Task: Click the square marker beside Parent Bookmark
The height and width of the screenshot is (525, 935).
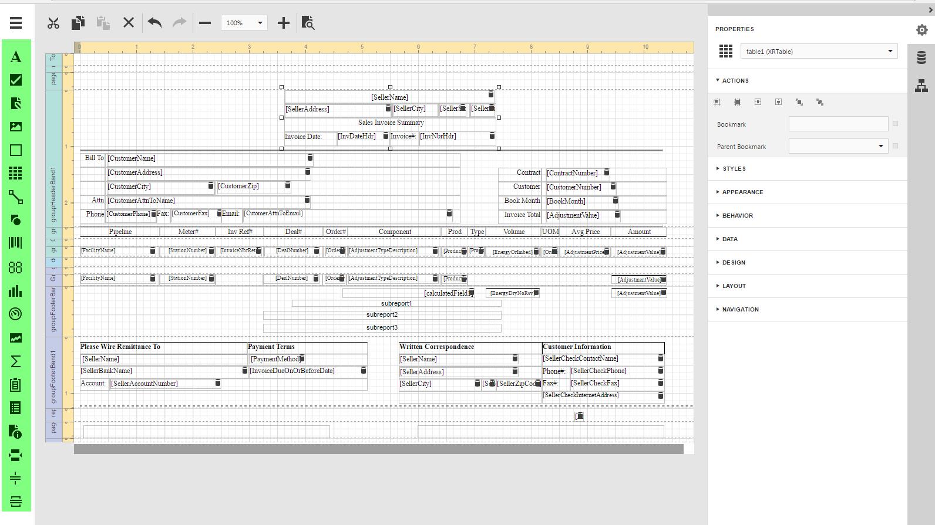Action: (895, 146)
